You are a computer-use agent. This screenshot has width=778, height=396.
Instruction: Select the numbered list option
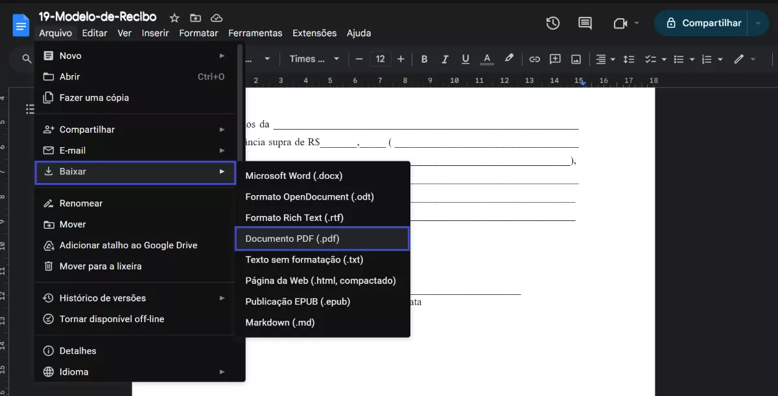(707, 59)
